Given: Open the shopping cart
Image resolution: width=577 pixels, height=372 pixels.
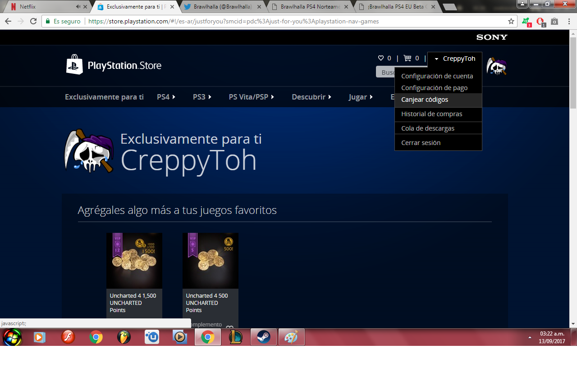Looking at the screenshot, I should [x=408, y=58].
